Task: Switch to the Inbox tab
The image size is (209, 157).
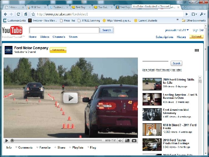Action: 15,7
